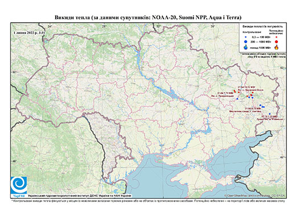Click the 32° longitude label
The image size is (296, 209).
tap(158, 27)
